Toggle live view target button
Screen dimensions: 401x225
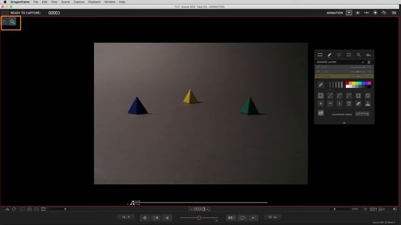(x=145, y=217)
